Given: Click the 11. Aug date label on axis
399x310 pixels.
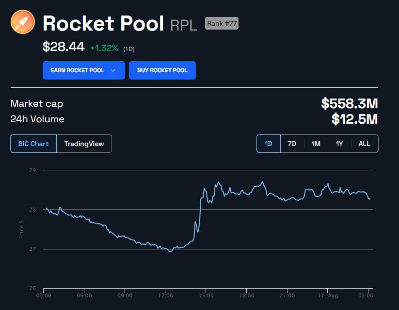Looking at the screenshot, I should coord(329,295).
